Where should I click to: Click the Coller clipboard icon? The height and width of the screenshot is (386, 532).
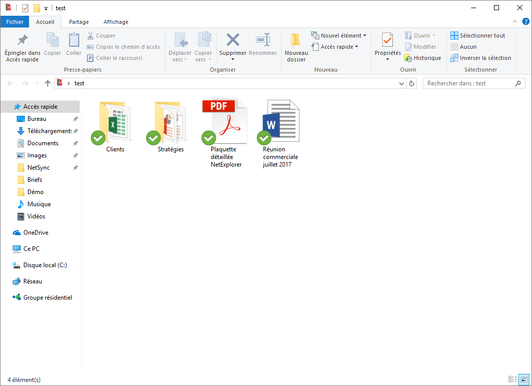pyautogui.click(x=74, y=40)
